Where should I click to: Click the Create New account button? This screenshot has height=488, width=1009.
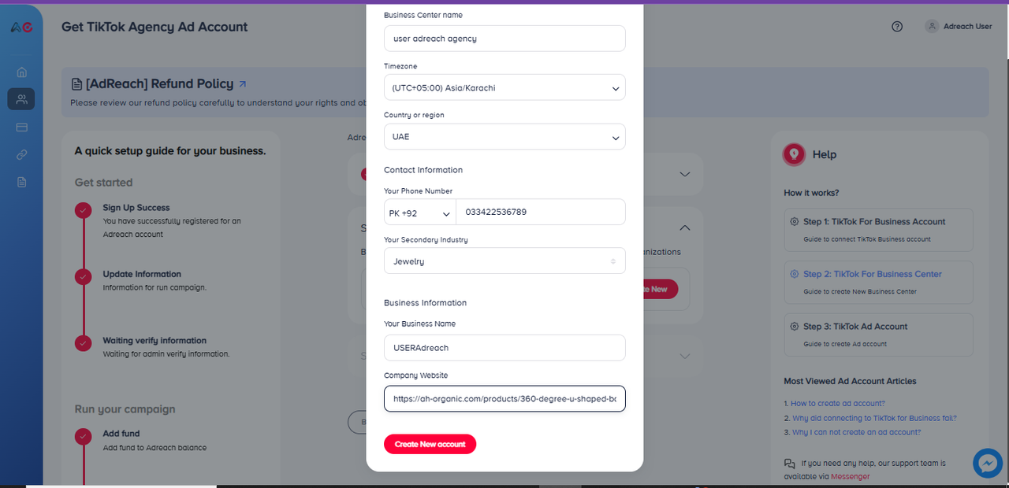point(430,444)
